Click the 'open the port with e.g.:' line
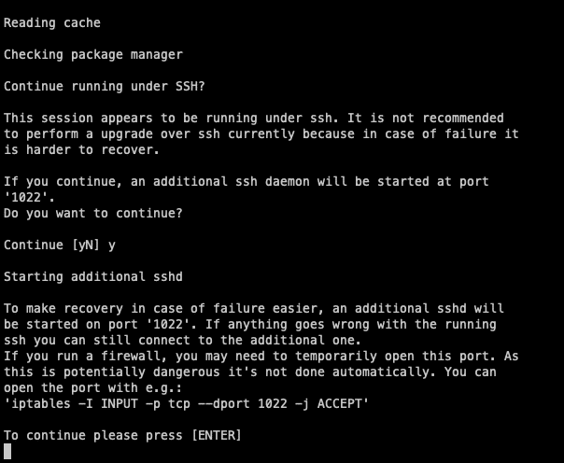Viewport: 564px width, 463px height. click(x=93, y=387)
